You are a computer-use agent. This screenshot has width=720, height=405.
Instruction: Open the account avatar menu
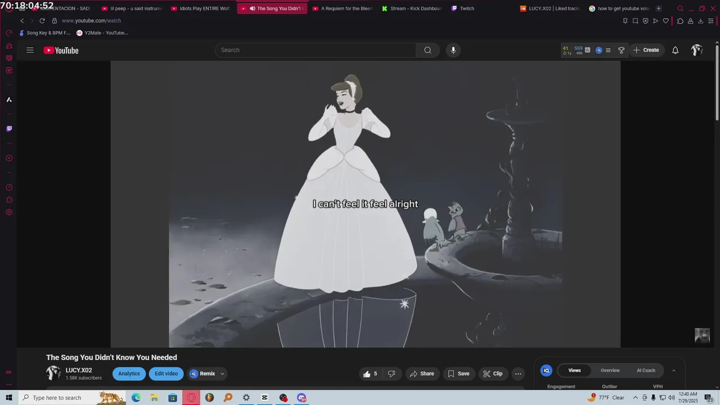(x=697, y=50)
